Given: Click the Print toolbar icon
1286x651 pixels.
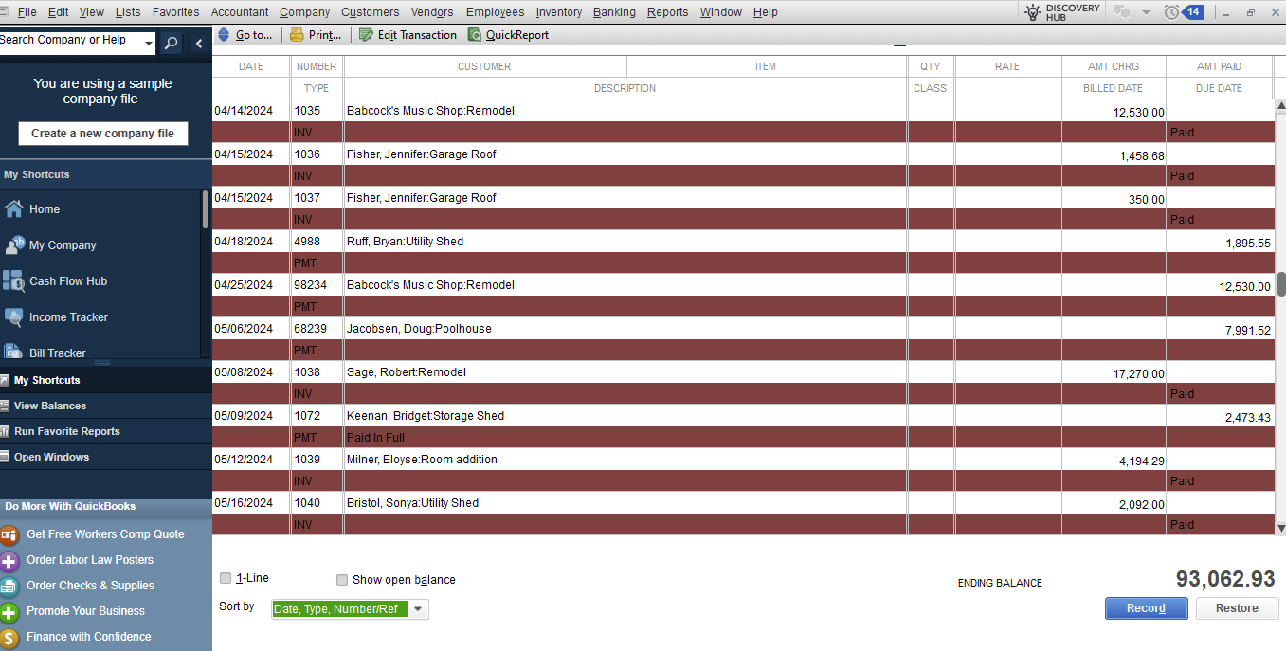Looking at the screenshot, I should click(x=297, y=35).
